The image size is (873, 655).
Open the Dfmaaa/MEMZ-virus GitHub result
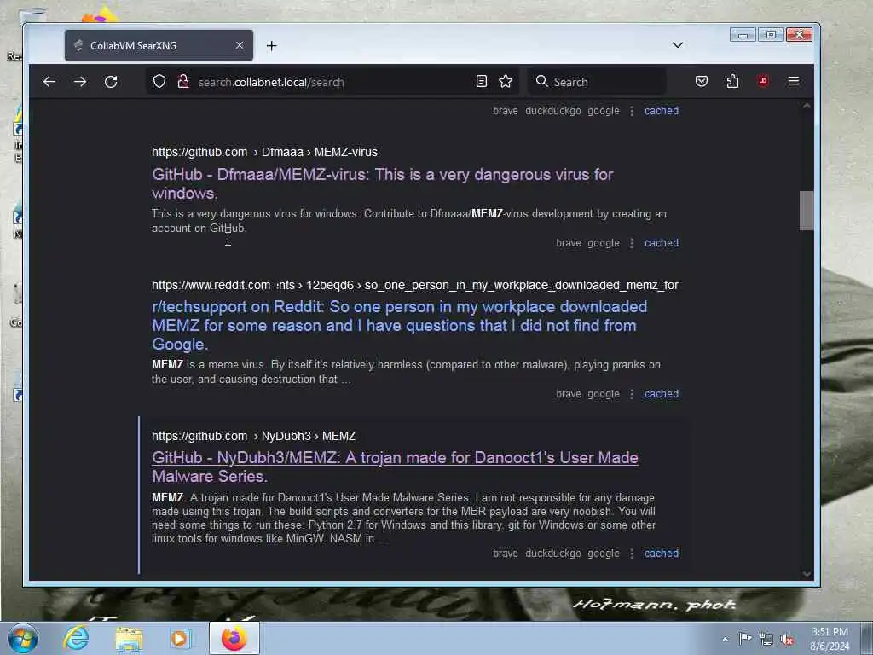pos(383,184)
